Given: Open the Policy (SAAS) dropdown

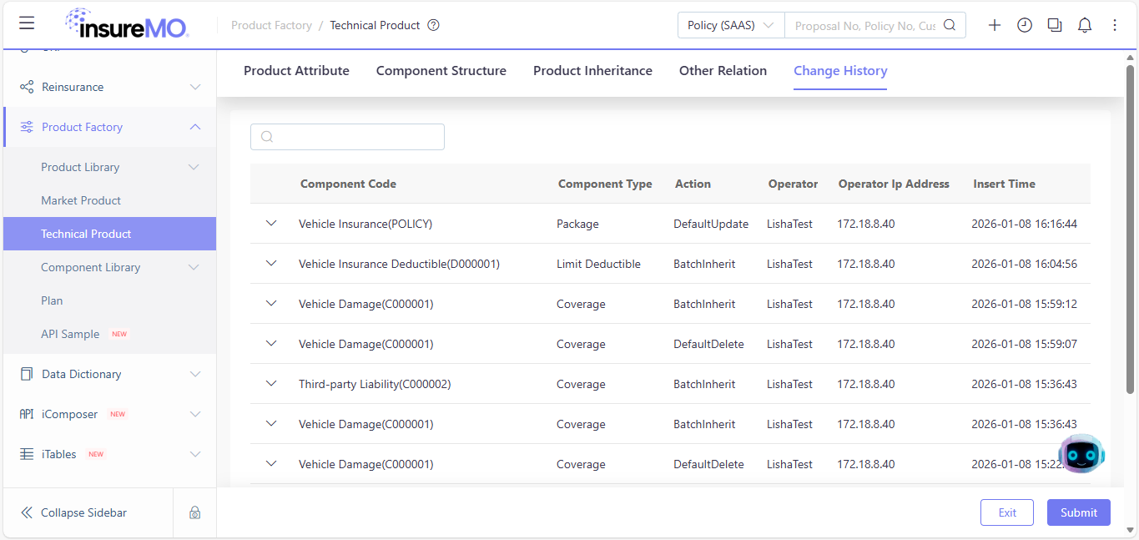Looking at the screenshot, I should point(731,25).
